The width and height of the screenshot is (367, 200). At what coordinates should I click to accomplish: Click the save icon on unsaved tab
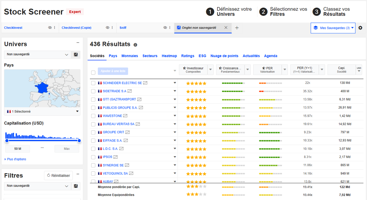click(179, 27)
